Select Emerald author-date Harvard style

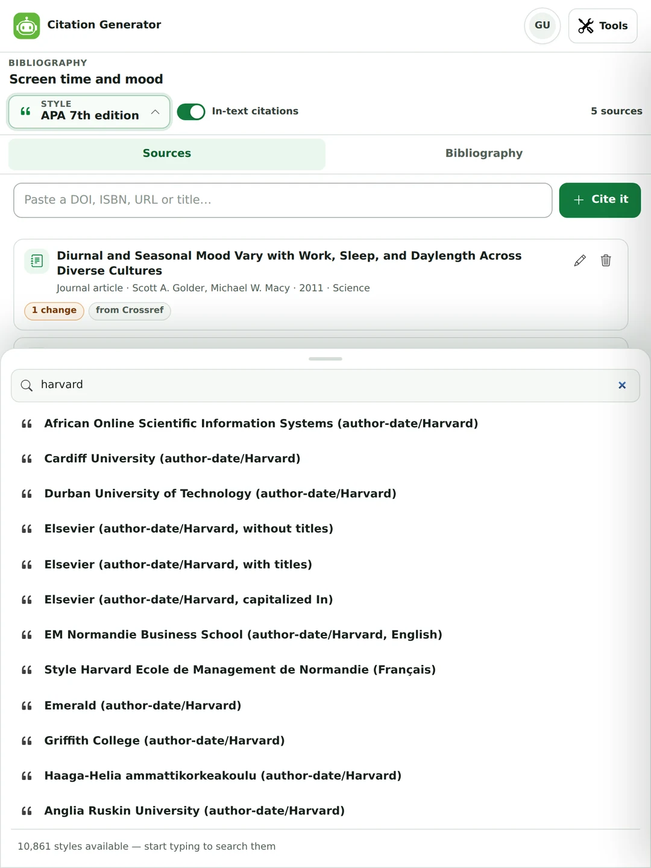click(325, 706)
